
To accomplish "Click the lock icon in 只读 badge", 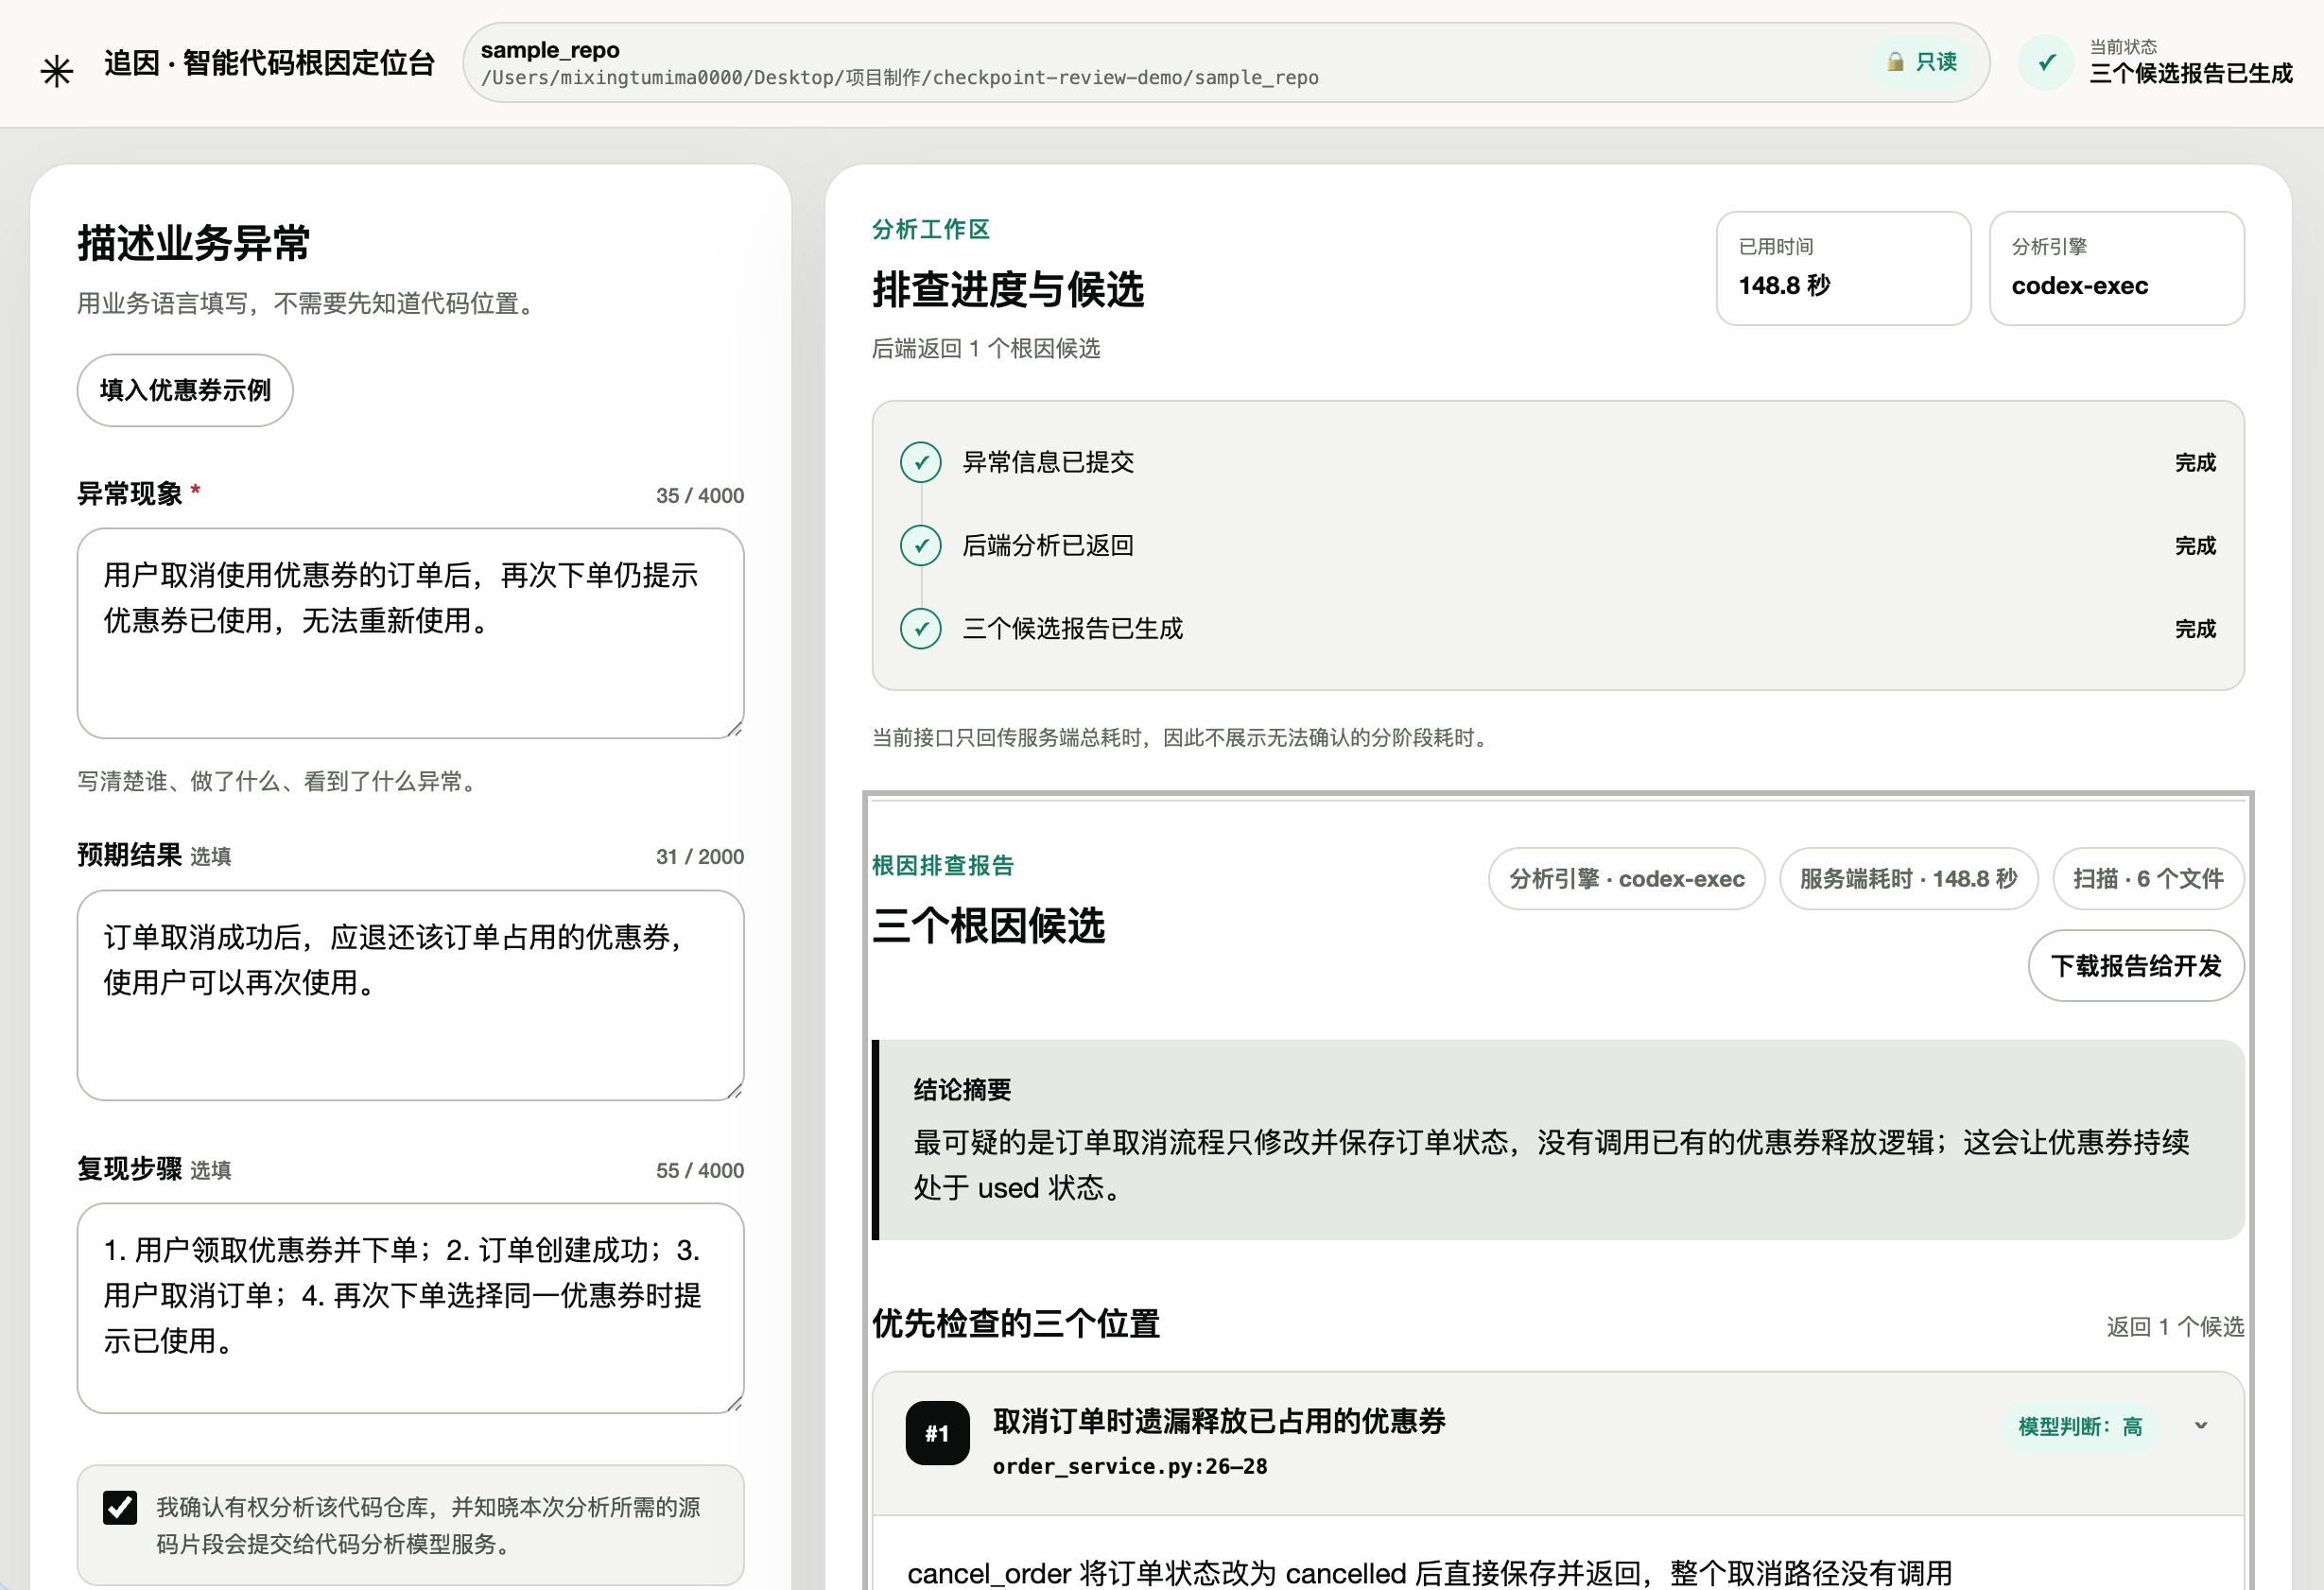I will point(1894,62).
